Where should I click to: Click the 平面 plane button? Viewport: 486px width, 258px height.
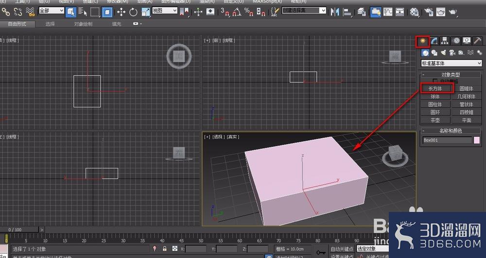466,120
